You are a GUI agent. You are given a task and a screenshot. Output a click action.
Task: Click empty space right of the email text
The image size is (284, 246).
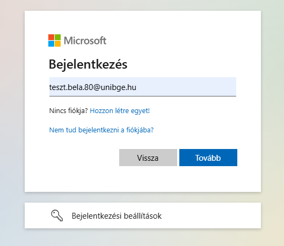(186, 87)
